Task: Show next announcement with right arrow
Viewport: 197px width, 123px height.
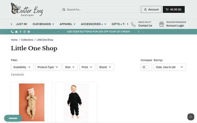Action: (139, 32)
